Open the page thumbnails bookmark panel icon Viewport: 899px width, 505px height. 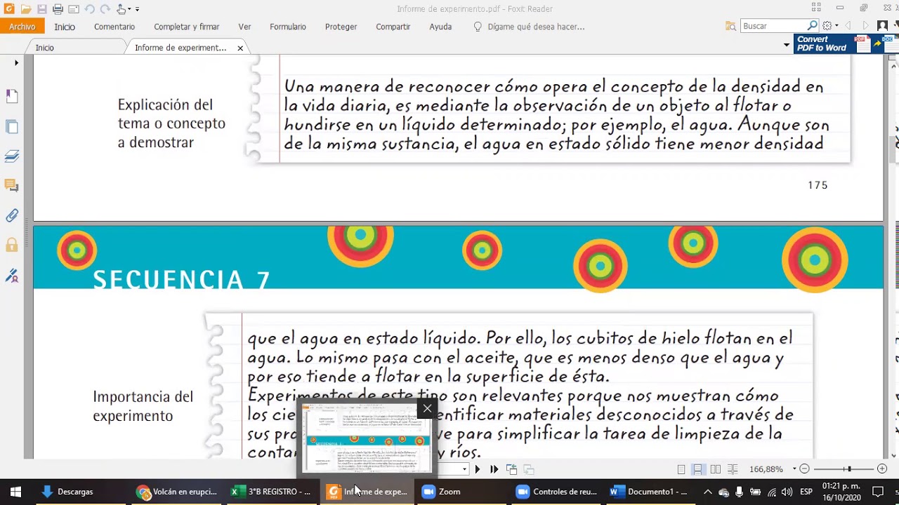pyautogui.click(x=12, y=96)
